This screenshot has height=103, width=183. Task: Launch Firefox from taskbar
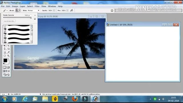coord(75,99)
